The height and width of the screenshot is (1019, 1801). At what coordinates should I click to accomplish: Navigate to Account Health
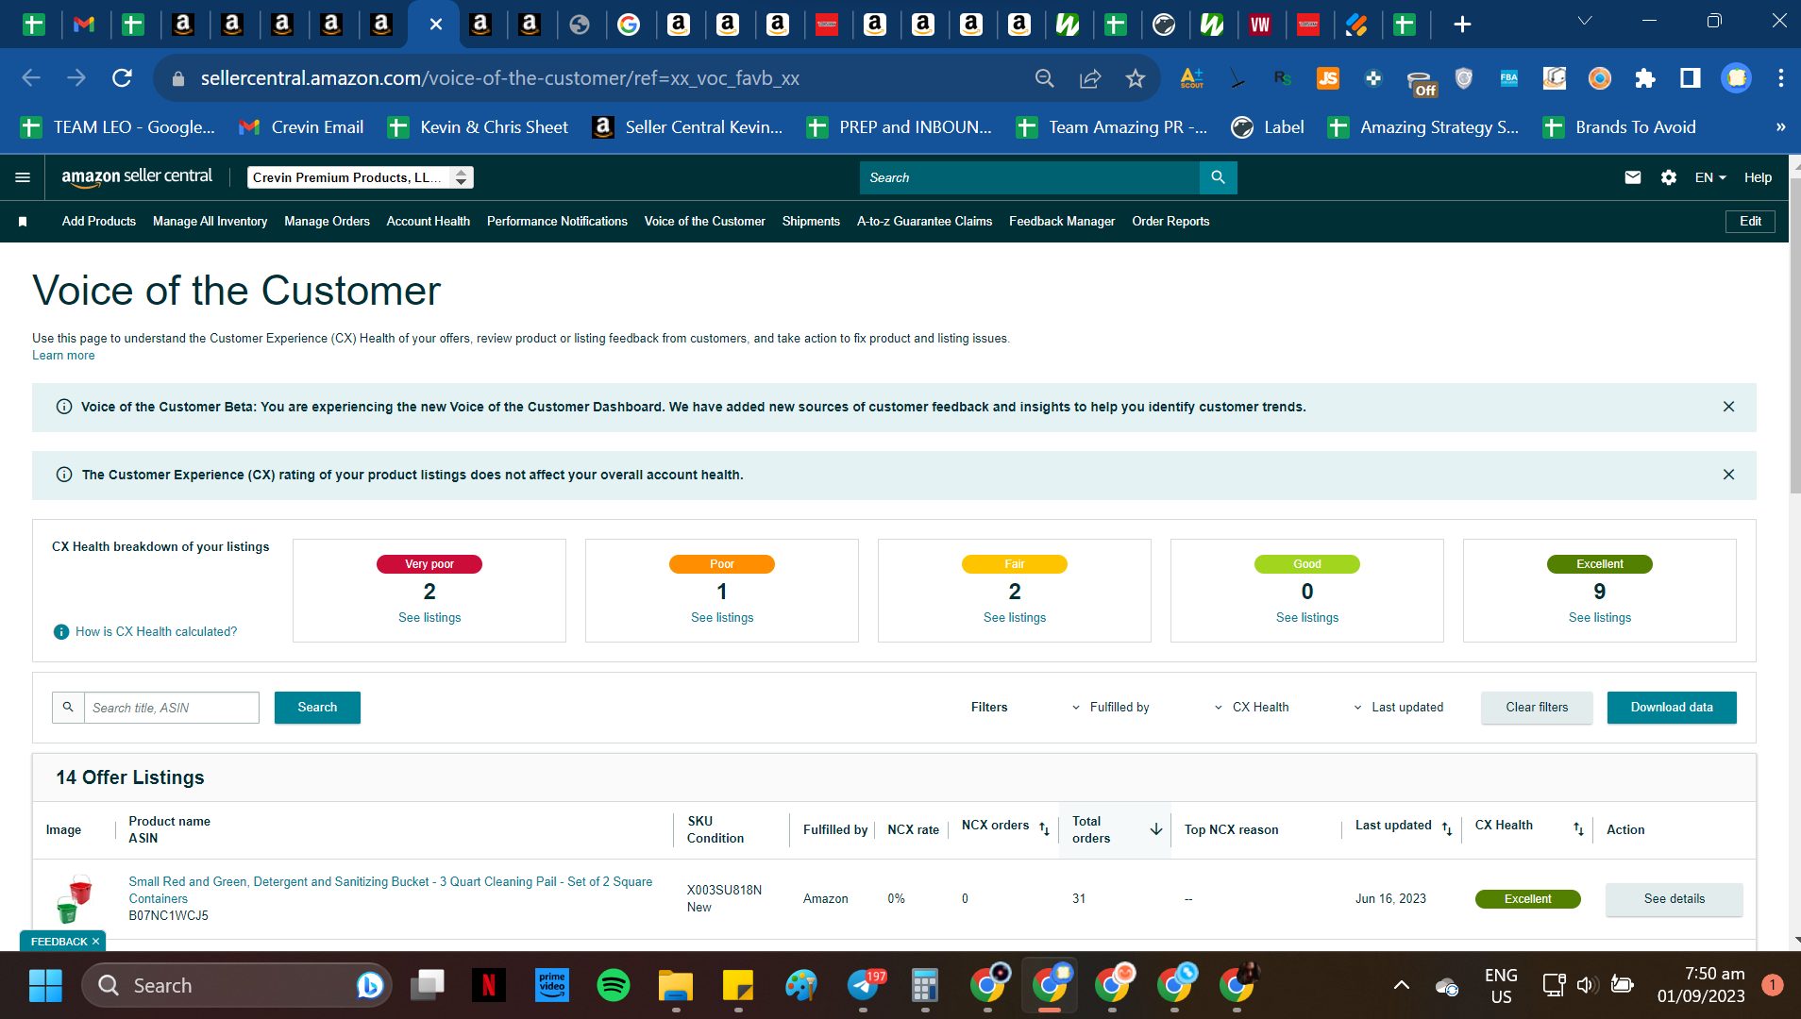(428, 222)
